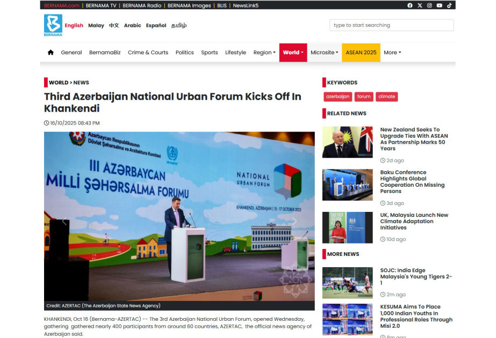Click the KEYWORDS section heading

tap(342, 83)
